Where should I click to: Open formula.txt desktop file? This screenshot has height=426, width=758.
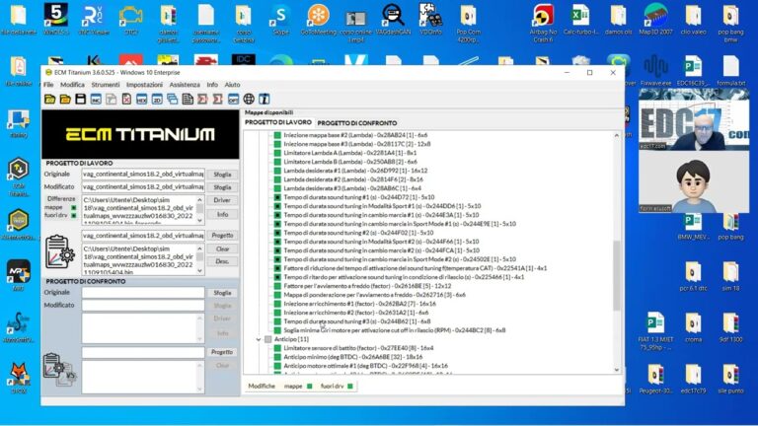click(730, 71)
